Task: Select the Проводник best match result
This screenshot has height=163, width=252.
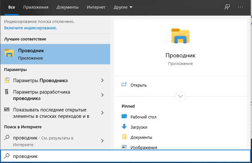Action: (x=55, y=54)
